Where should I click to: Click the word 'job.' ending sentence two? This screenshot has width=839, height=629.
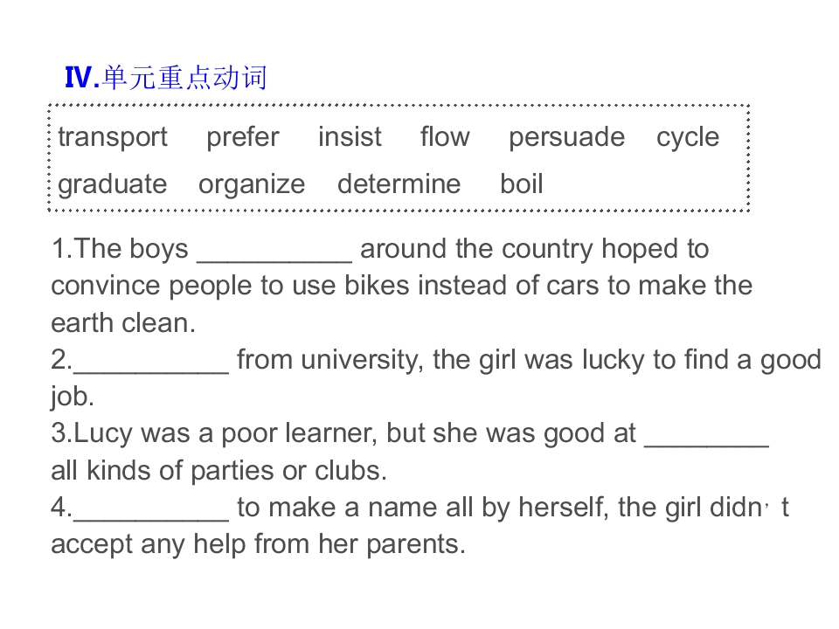coord(73,397)
